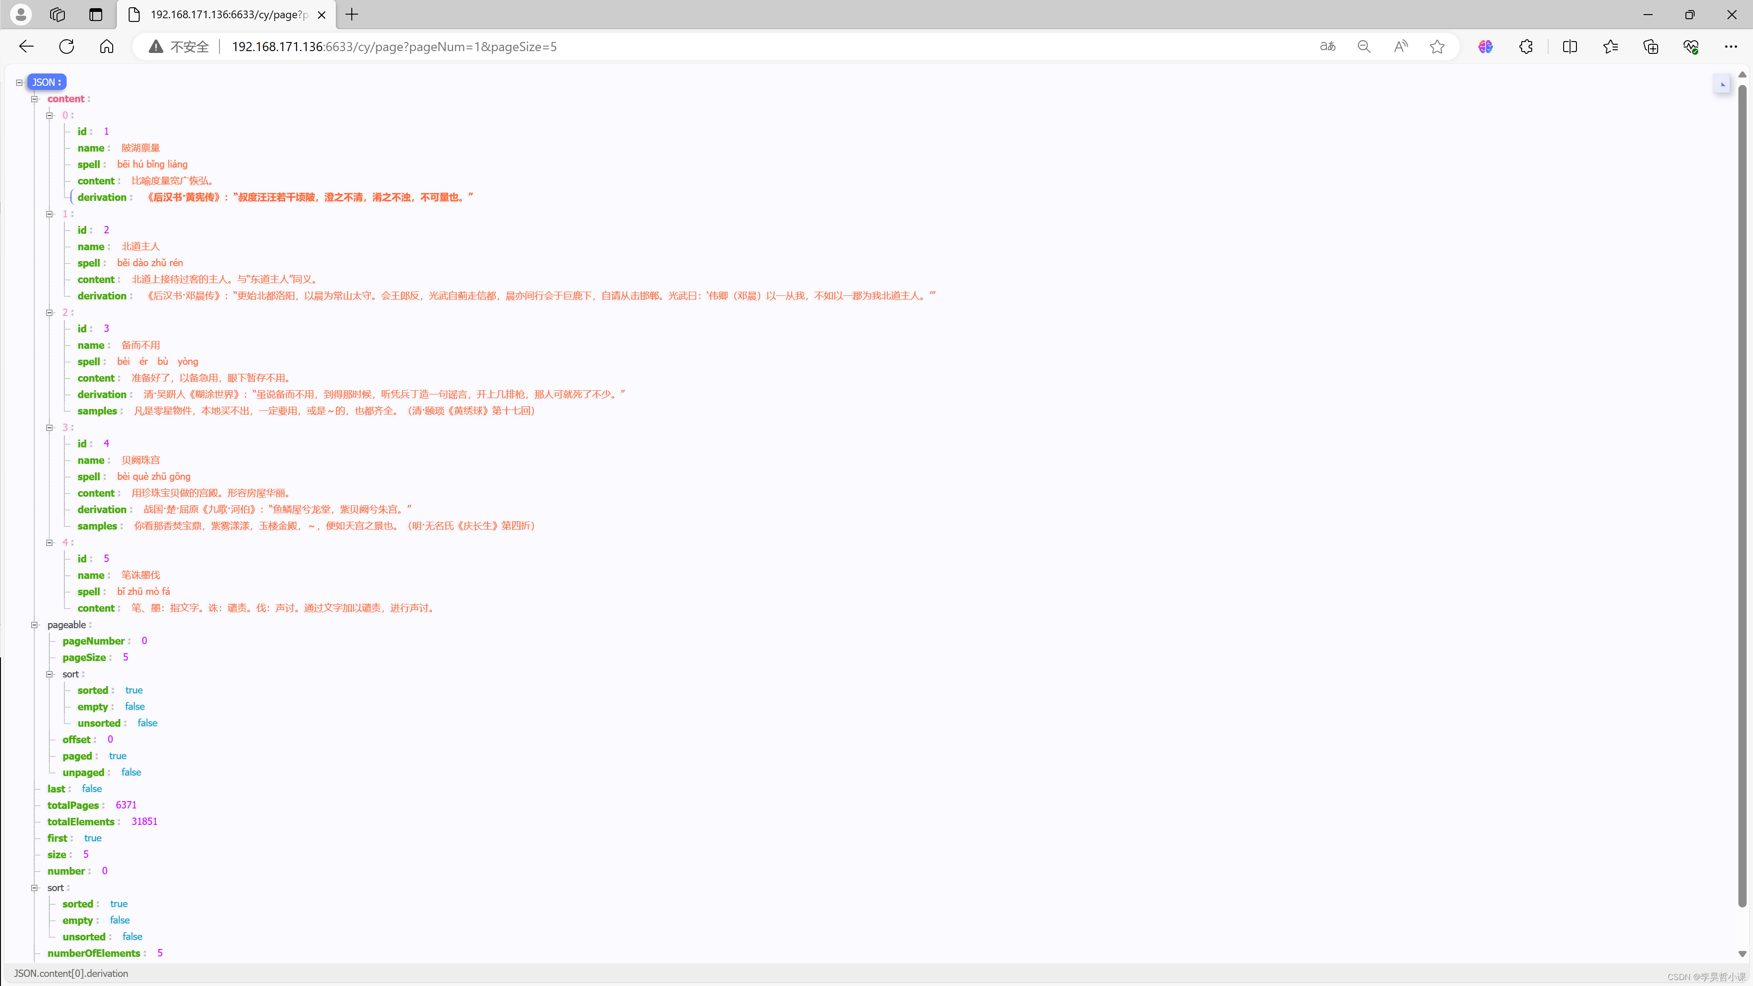Click the size key
This screenshot has width=1753, height=986.
click(57, 855)
